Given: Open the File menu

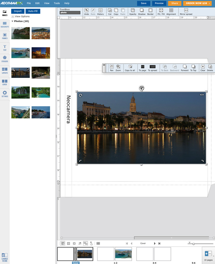Looking at the screenshot, I should point(29,3).
